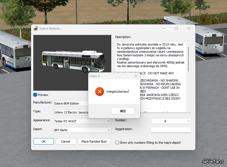The width and height of the screenshot is (227, 167).
Task: Click Place Random Bus! button
Action: coord(94,141)
